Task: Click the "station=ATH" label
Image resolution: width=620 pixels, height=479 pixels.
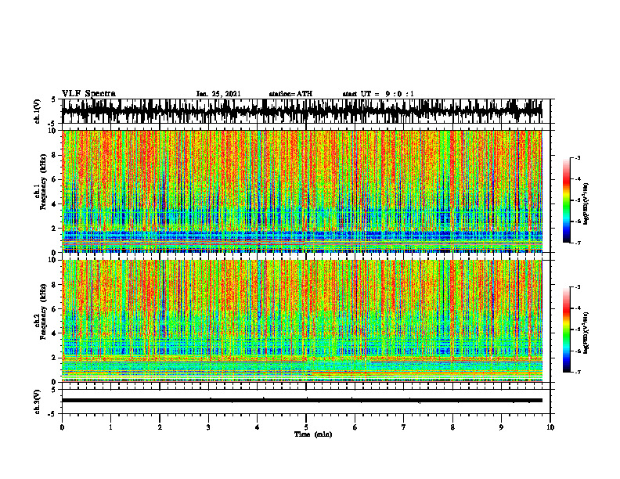Action: tap(290, 94)
